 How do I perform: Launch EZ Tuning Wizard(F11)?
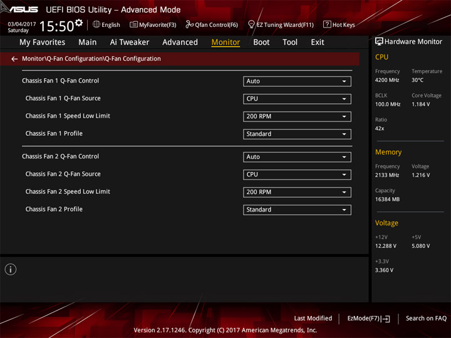[281, 24]
